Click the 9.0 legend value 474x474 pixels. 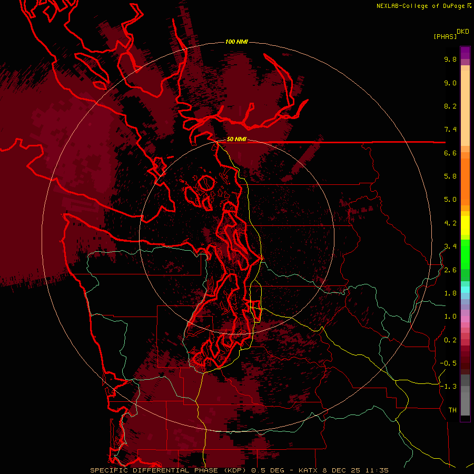click(450, 83)
